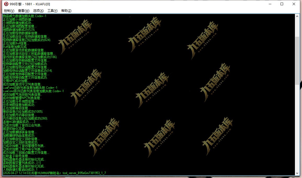The height and width of the screenshot is (178, 302).
Task: Click log line 人物数据引擎启动成功..1
Action: point(20,170)
